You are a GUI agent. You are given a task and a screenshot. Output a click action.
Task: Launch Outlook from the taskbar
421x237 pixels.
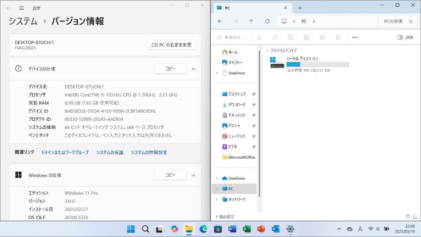(x=275, y=229)
